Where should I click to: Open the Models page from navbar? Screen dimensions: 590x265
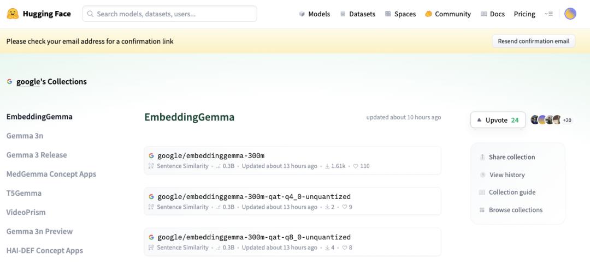[x=314, y=14]
